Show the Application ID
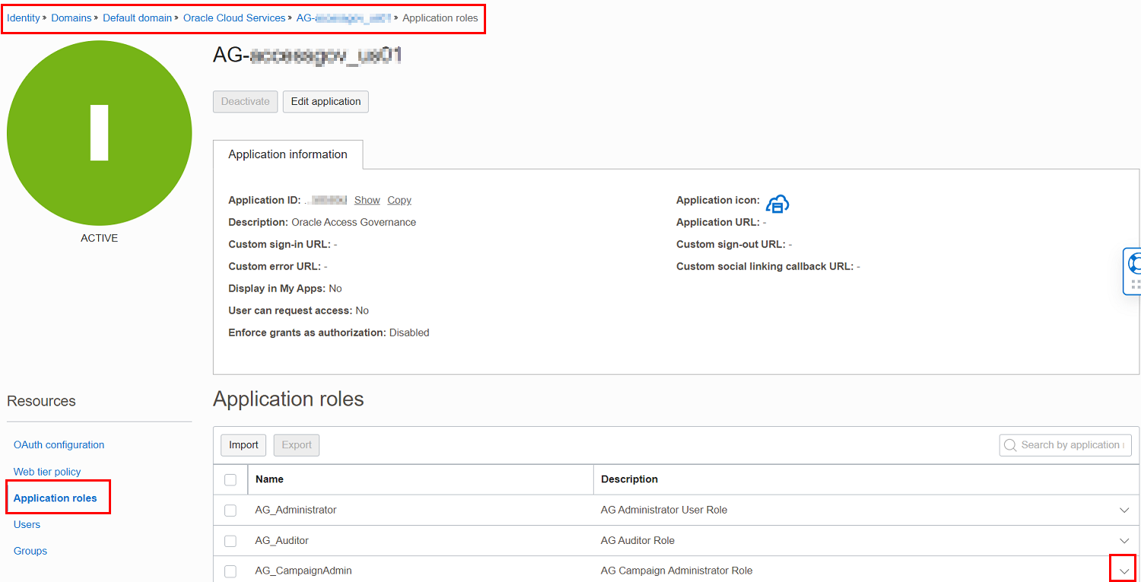Viewport: 1141px width, 582px height. tap(367, 200)
